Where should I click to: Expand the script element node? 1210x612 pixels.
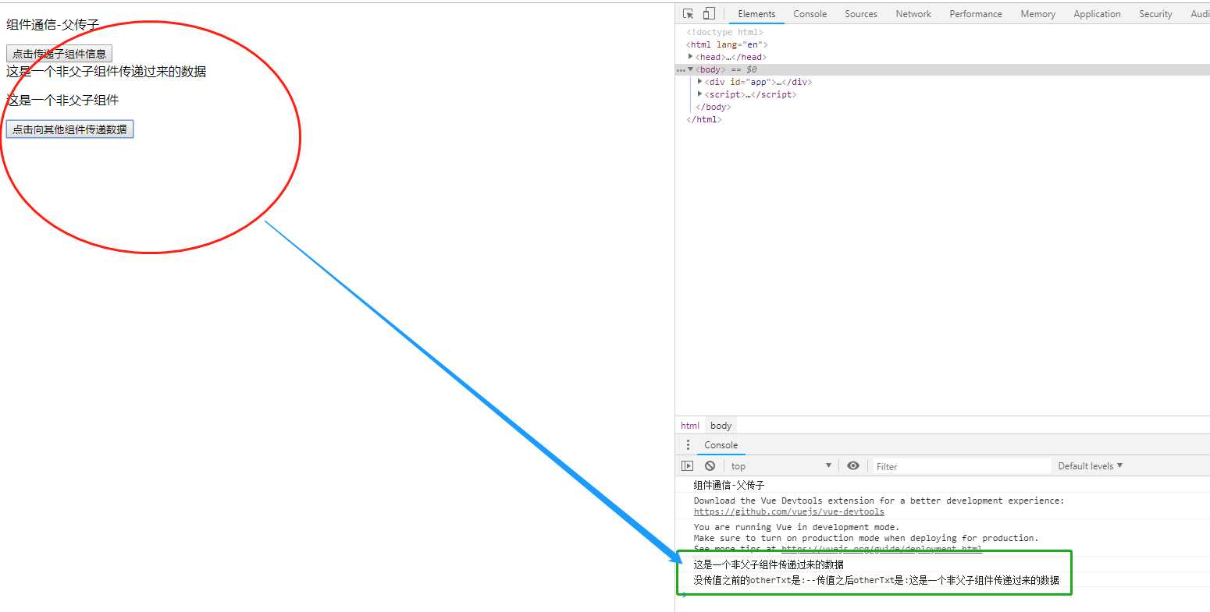(x=699, y=94)
